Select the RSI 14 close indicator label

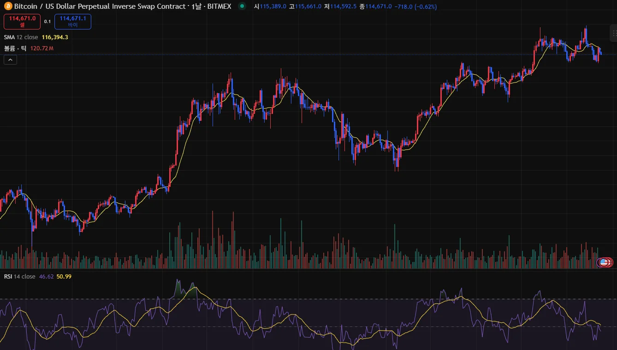pos(19,277)
